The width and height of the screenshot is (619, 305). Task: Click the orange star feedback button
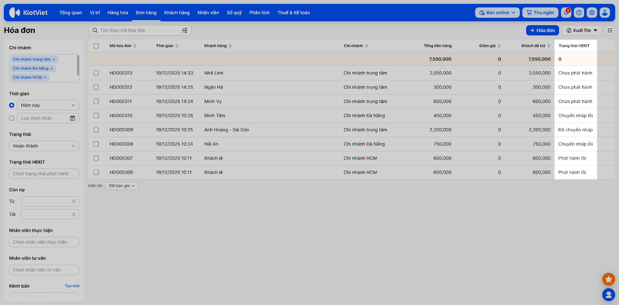click(x=609, y=279)
